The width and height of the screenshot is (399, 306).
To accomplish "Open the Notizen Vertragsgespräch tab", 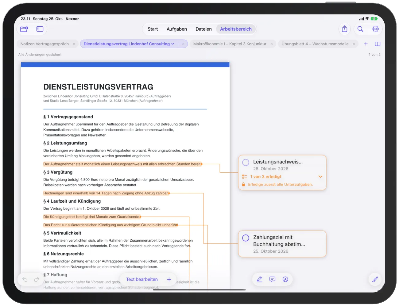I will pos(45,44).
